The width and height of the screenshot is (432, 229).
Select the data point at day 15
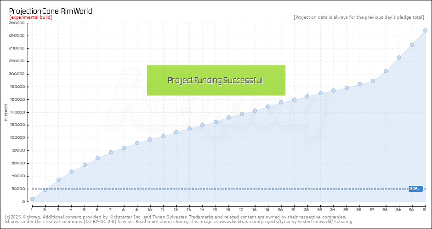[x=216, y=122]
